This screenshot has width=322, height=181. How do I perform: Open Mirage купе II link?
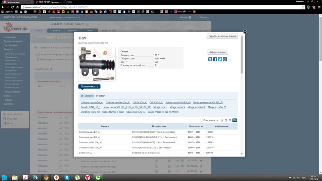pyautogui.click(x=160, y=107)
